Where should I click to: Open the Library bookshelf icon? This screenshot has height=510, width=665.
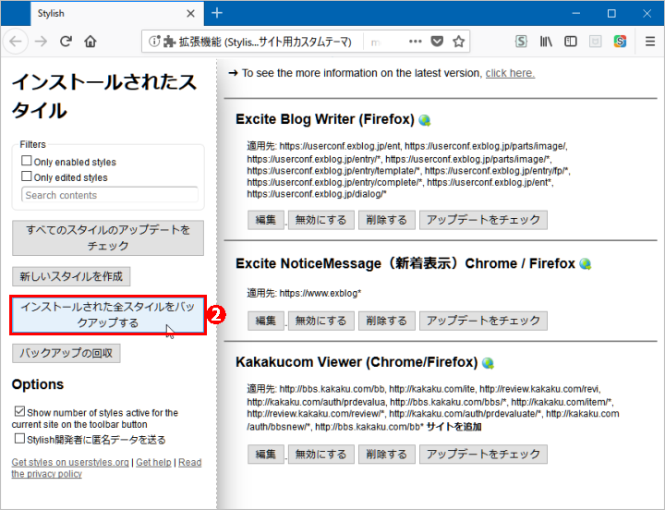point(546,42)
